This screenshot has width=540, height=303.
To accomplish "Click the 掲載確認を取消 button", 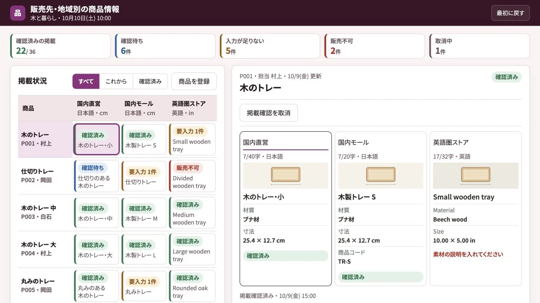I will pyautogui.click(x=269, y=113).
